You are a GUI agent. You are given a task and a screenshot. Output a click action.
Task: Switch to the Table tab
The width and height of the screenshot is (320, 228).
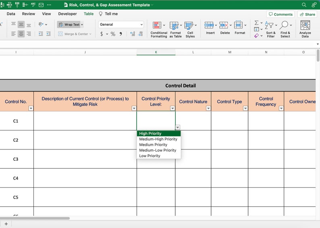pos(89,14)
